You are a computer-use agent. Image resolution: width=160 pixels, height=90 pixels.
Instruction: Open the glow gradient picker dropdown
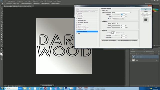pyautogui.click(x=123, y=18)
